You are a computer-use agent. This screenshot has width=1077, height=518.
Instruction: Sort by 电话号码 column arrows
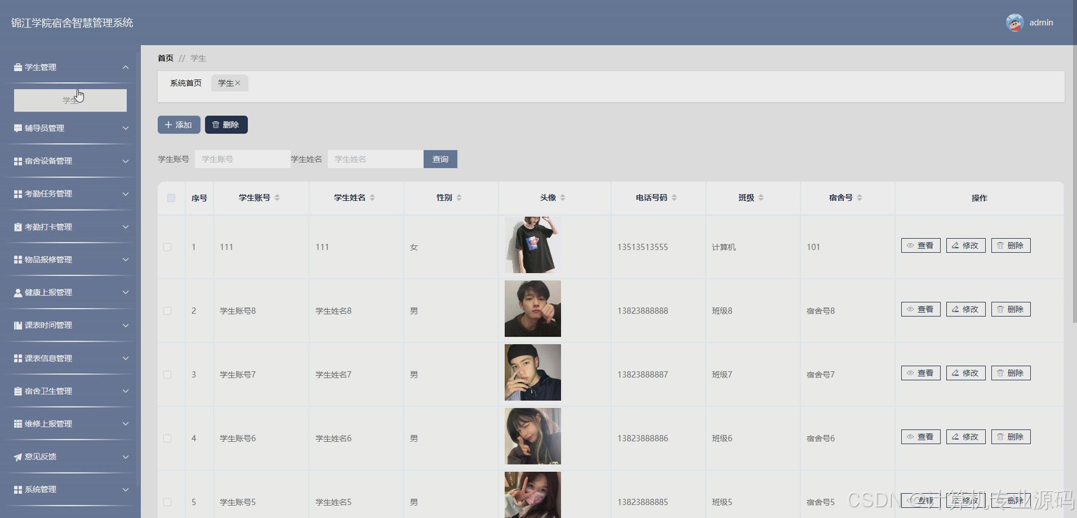(x=674, y=198)
